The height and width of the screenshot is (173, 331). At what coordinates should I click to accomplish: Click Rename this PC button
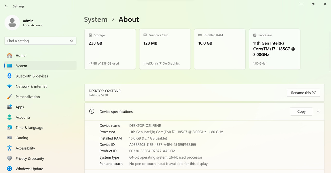(x=304, y=93)
